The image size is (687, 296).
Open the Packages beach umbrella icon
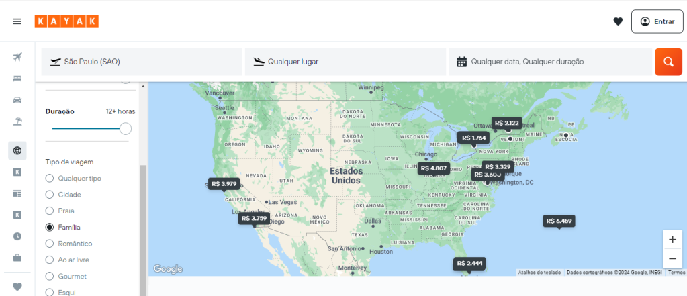tap(17, 121)
